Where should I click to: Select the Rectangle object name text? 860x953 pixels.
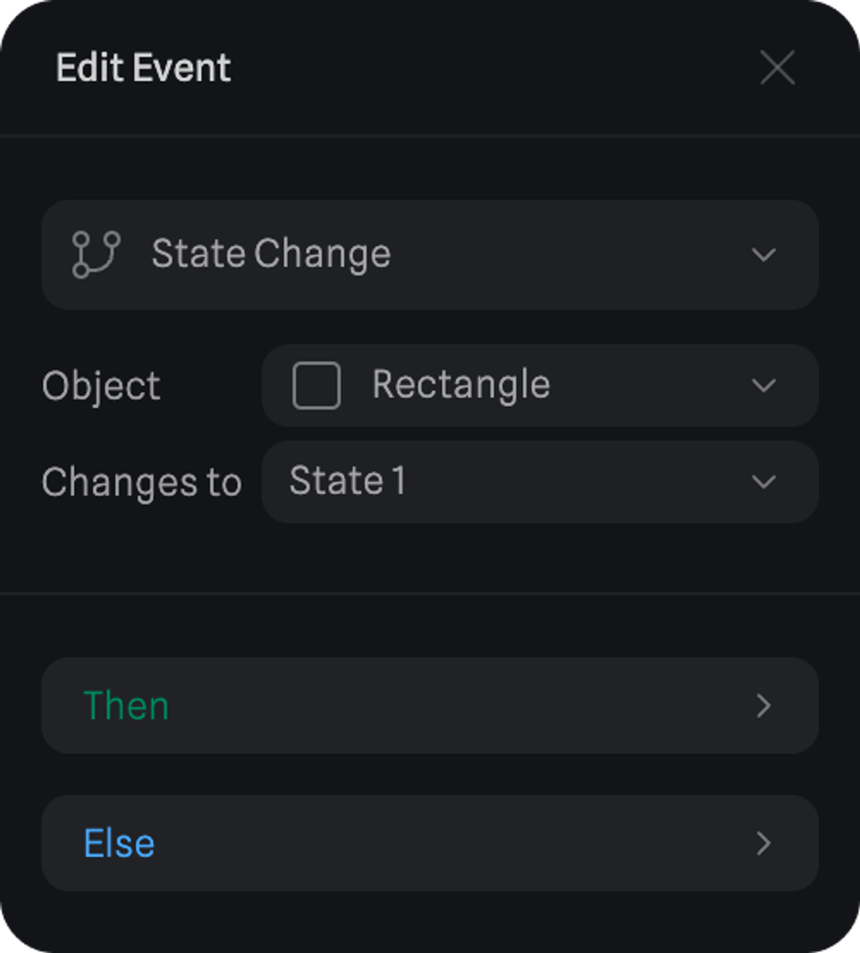pos(461,384)
